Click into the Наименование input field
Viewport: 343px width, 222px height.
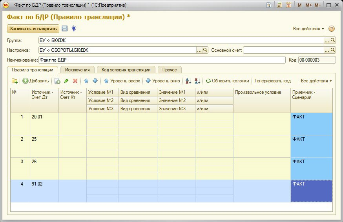pos(161,60)
